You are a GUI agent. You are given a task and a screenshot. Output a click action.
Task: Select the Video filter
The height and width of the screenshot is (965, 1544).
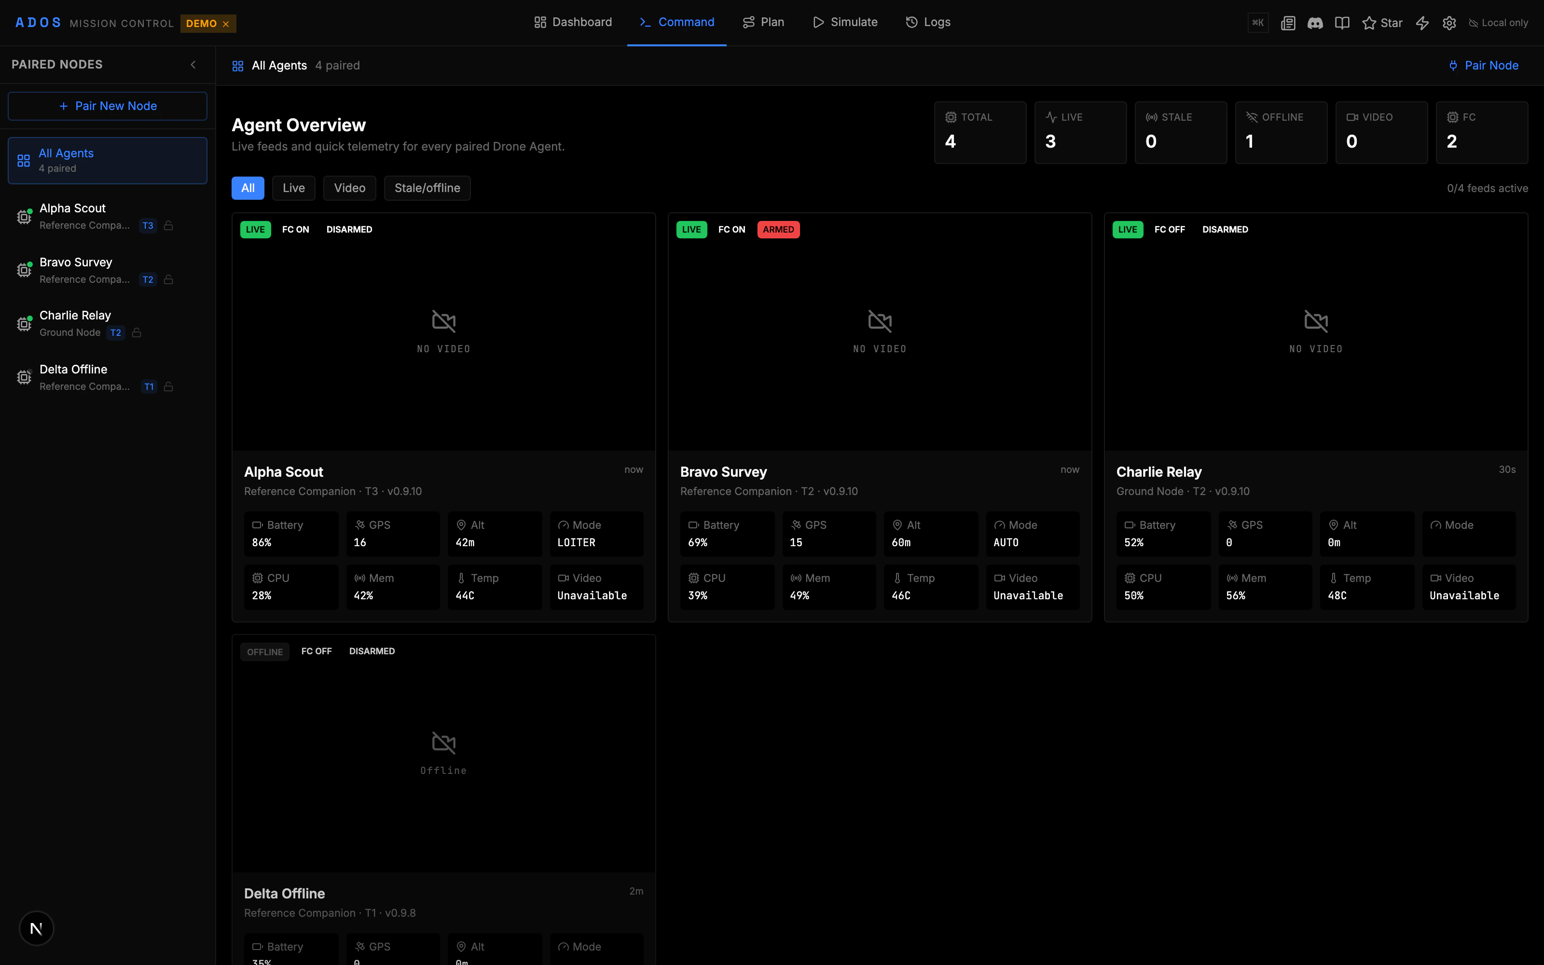click(x=350, y=188)
